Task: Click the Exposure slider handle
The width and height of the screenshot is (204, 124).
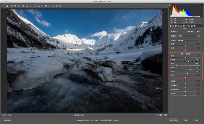Action: click(x=186, y=58)
